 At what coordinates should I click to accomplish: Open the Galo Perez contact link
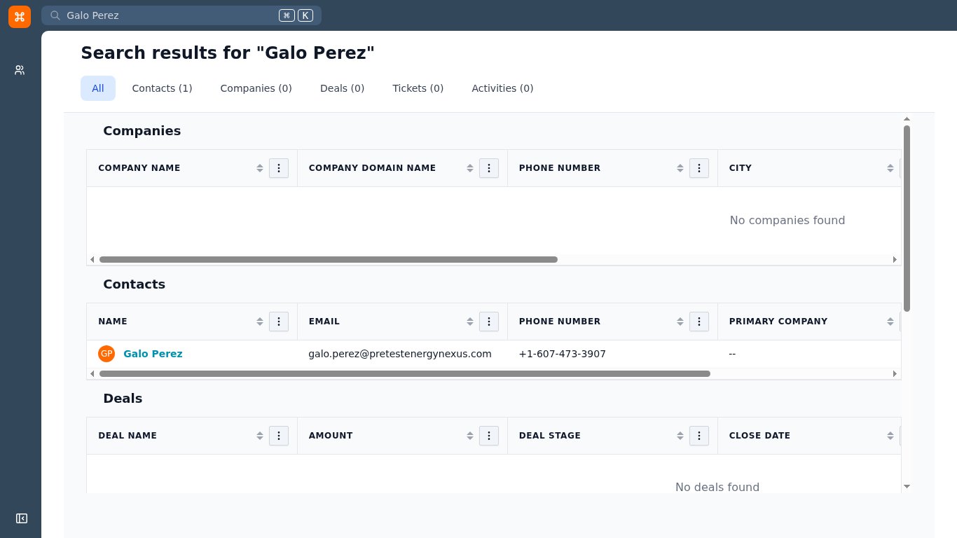coord(153,354)
